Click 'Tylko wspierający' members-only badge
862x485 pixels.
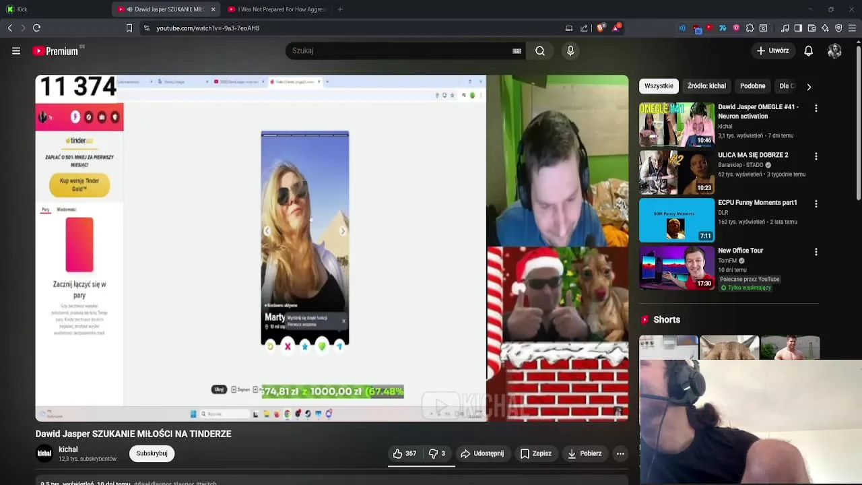point(745,288)
